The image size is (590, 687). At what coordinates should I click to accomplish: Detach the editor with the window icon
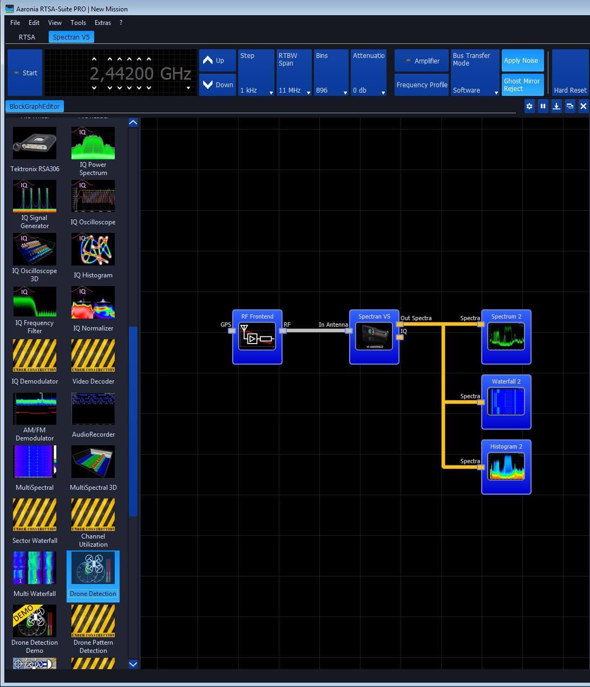[x=570, y=107]
